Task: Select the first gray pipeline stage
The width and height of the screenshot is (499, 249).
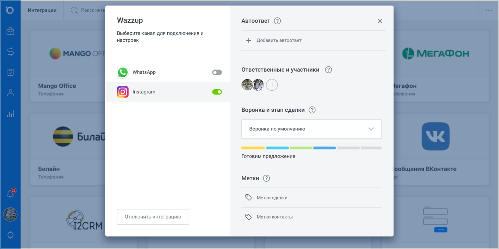Action: [x=348, y=148]
